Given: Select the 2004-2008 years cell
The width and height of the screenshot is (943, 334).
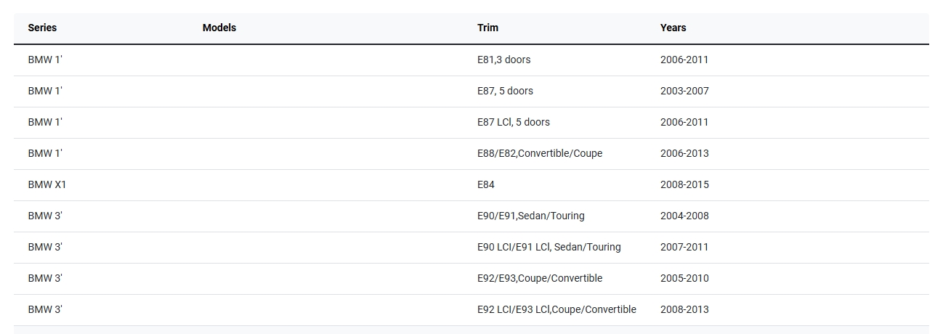Looking at the screenshot, I should point(684,216).
